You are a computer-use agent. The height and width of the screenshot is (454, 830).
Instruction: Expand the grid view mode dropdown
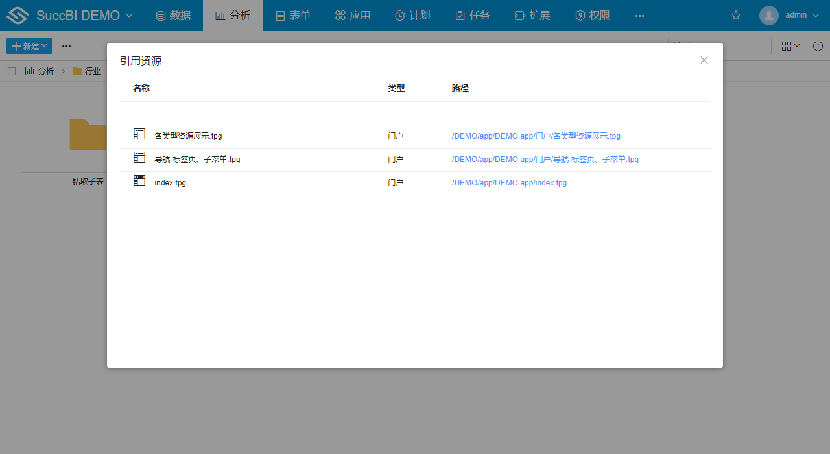point(790,46)
